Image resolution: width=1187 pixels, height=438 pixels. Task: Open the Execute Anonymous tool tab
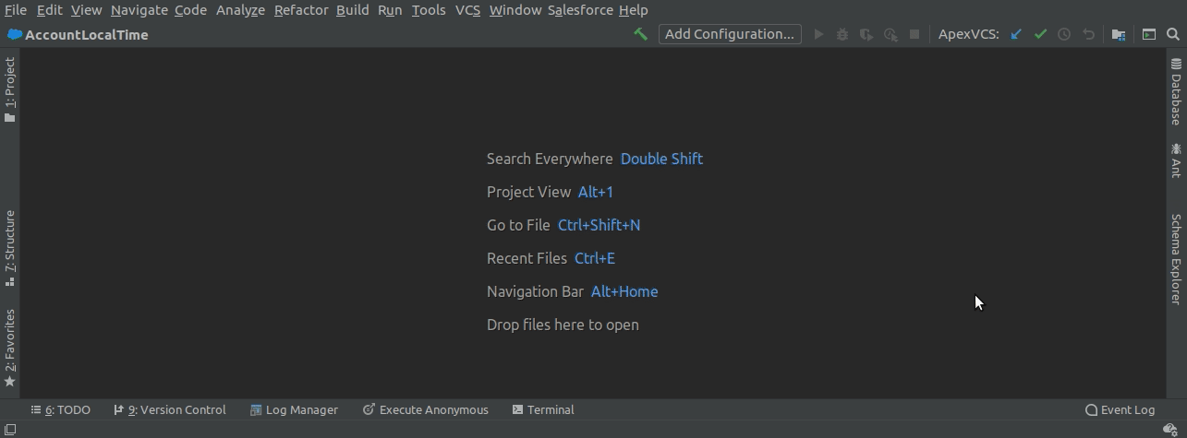tap(425, 410)
